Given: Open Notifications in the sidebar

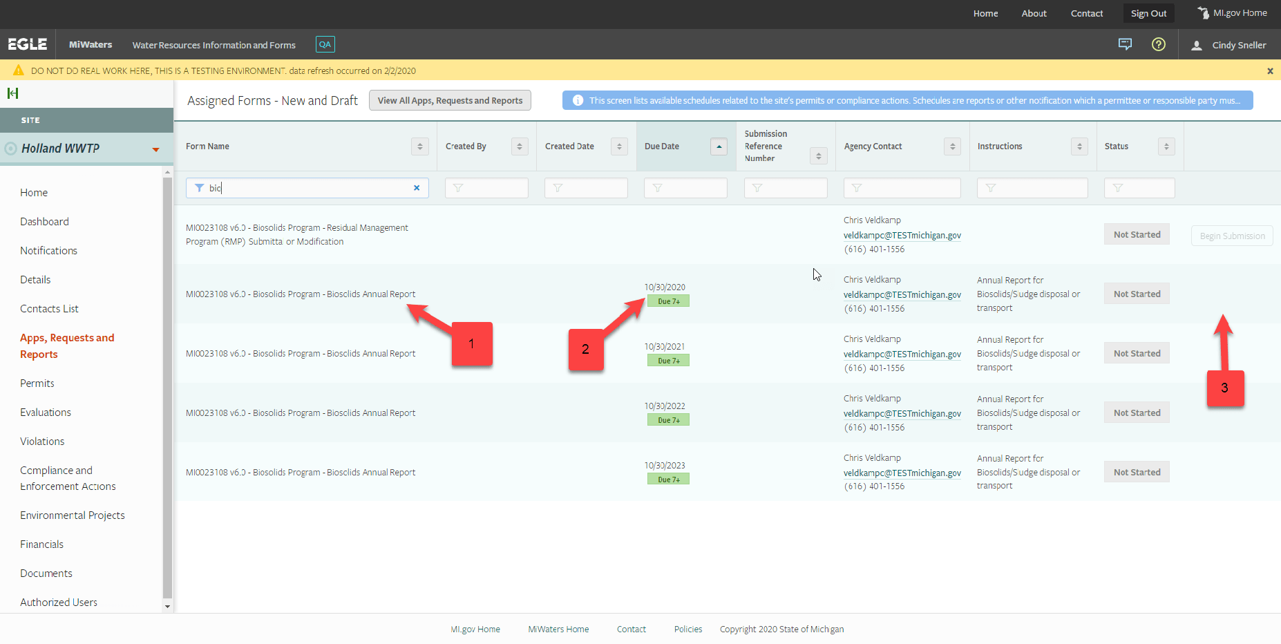Looking at the screenshot, I should (48, 251).
